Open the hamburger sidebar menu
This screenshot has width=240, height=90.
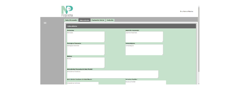45,23
